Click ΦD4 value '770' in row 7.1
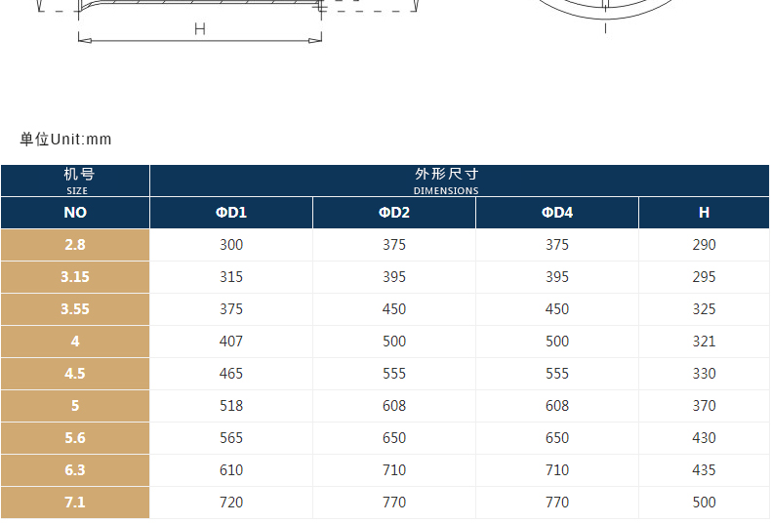 tap(557, 503)
